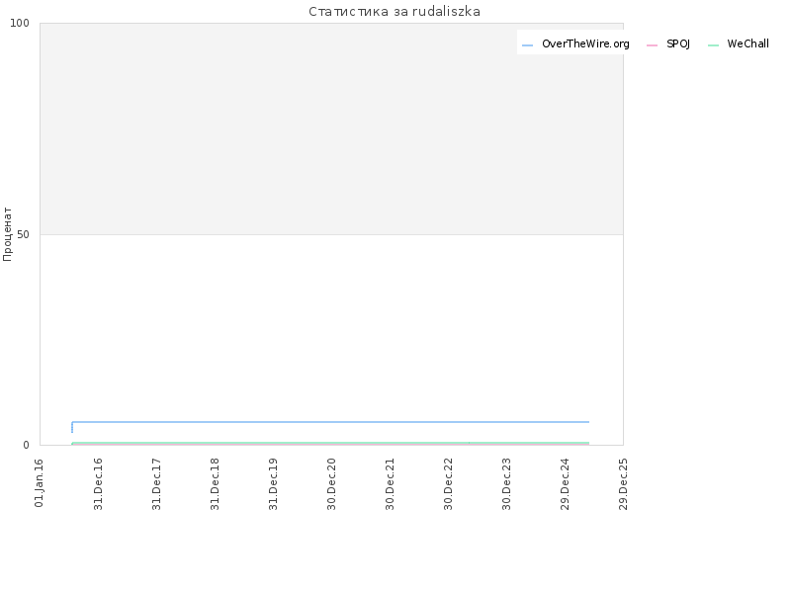This screenshot has width=791, height=593.
Task: Click the green WeChall data line
Action: [330, 443]
